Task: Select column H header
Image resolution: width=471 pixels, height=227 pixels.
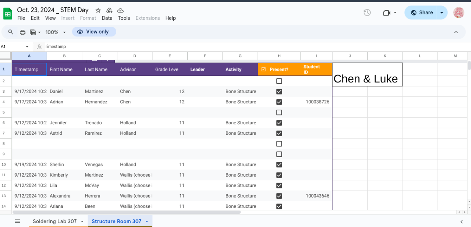Action: coord(279,56)
